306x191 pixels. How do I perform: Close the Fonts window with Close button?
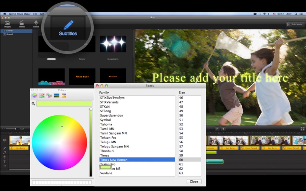point(194,181)
